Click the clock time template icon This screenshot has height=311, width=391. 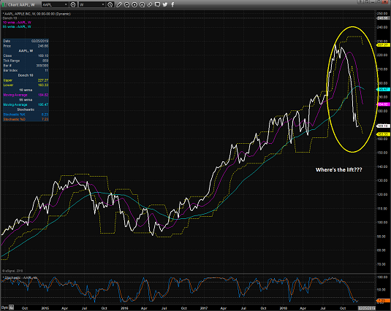pos(110,4)
